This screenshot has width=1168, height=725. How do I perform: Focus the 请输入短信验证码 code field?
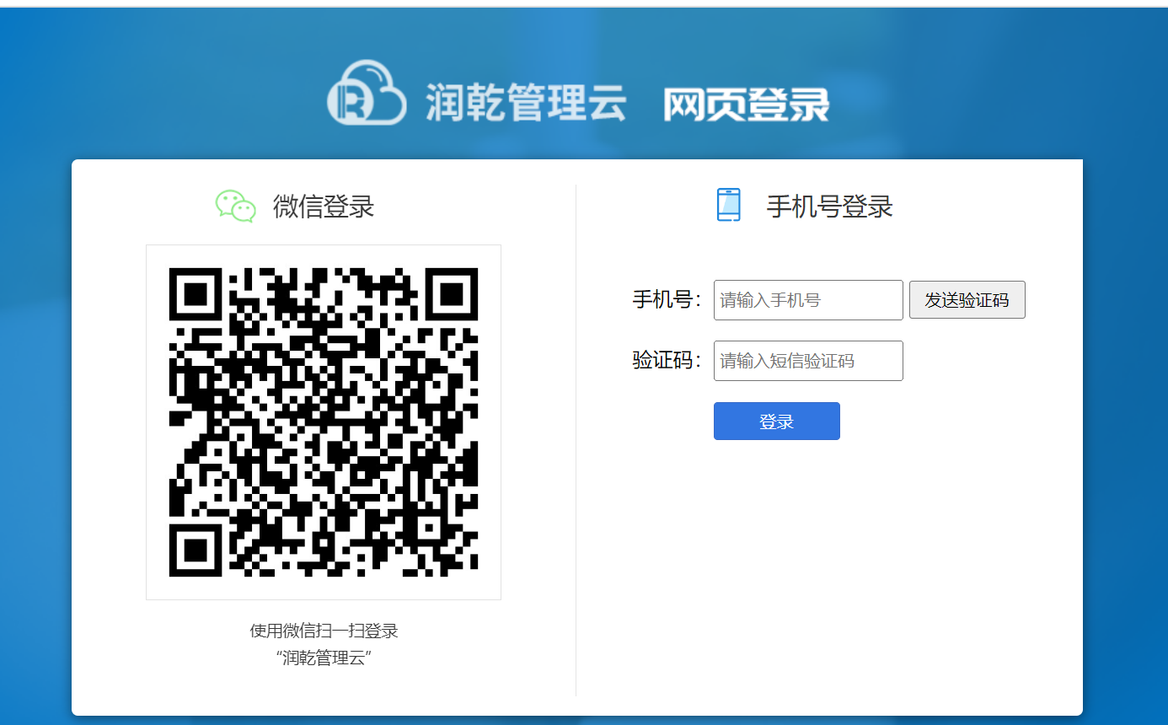808,361
